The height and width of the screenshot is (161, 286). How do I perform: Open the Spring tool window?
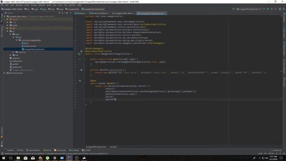pyautogui.click(x=47, y=150)
